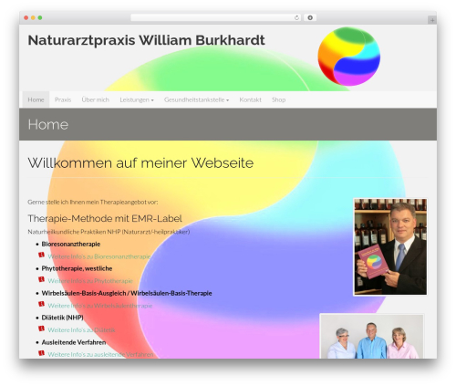Click the red icon beside Bioresonanztherapie info link
This screenshot has height=386, width=456.
[41, 255]
